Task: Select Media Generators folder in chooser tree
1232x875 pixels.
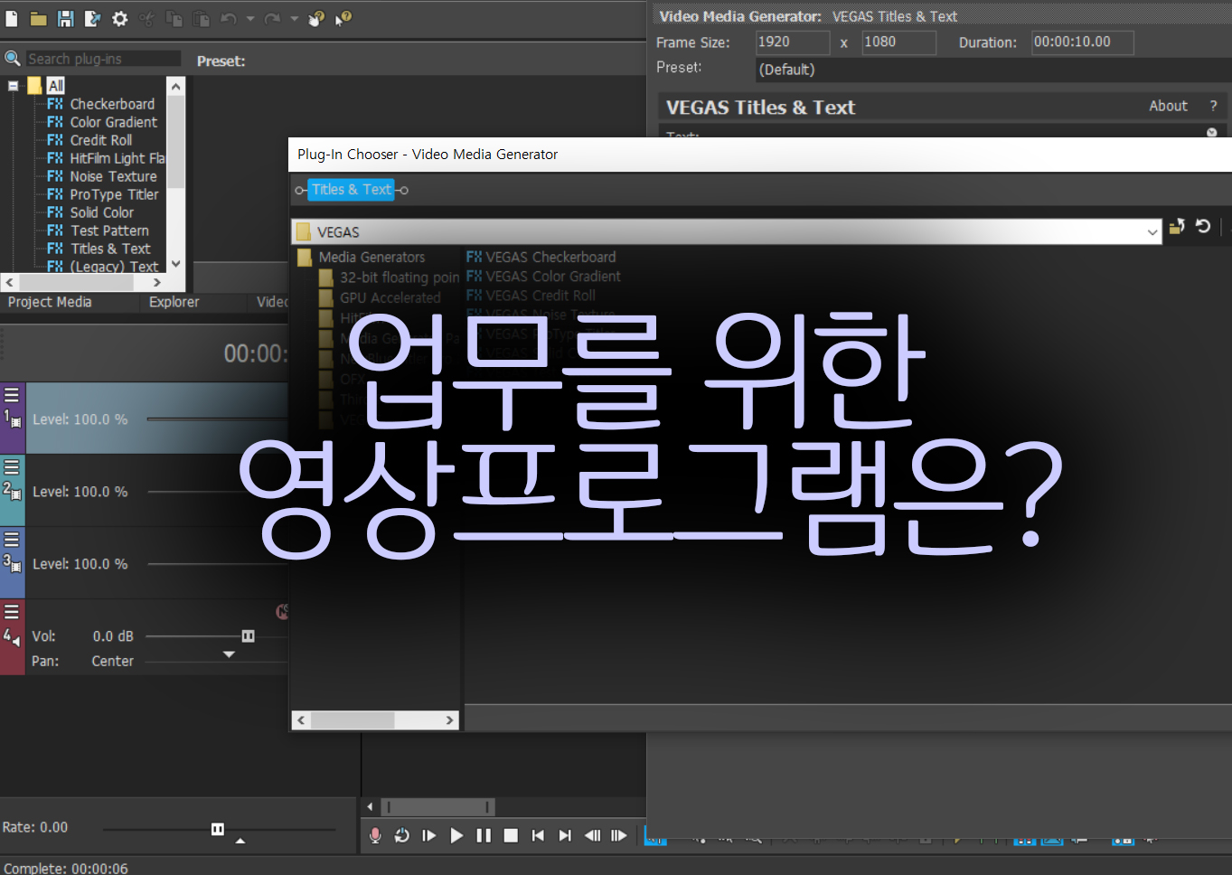Action: 371,258
